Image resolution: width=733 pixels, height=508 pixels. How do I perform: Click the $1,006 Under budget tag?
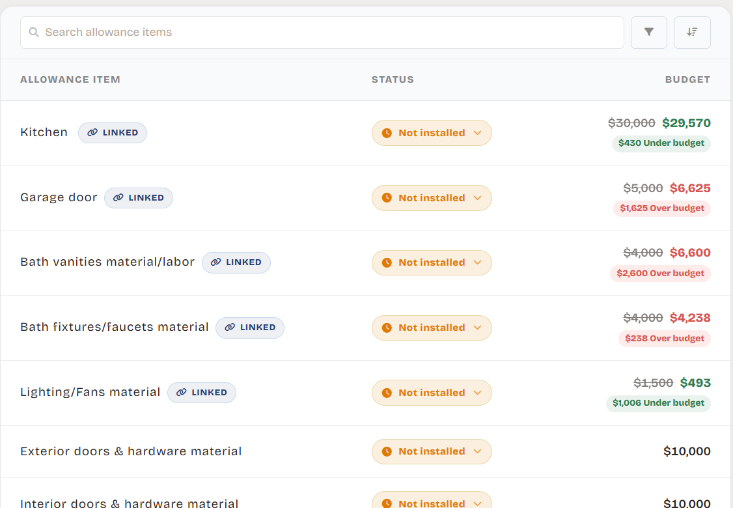658,403
